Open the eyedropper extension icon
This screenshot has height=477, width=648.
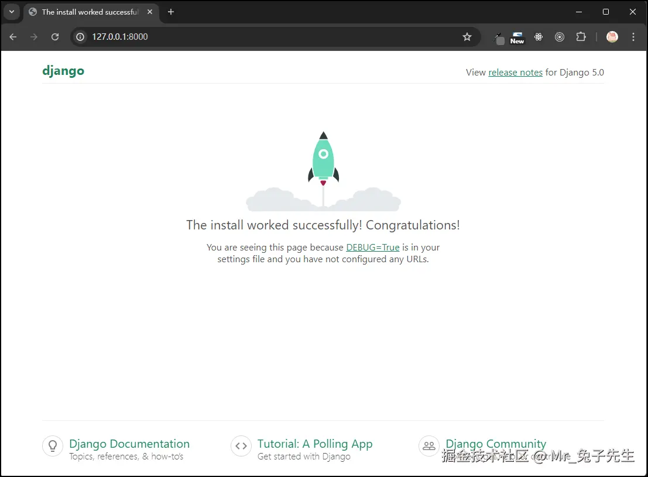[499, 37]
